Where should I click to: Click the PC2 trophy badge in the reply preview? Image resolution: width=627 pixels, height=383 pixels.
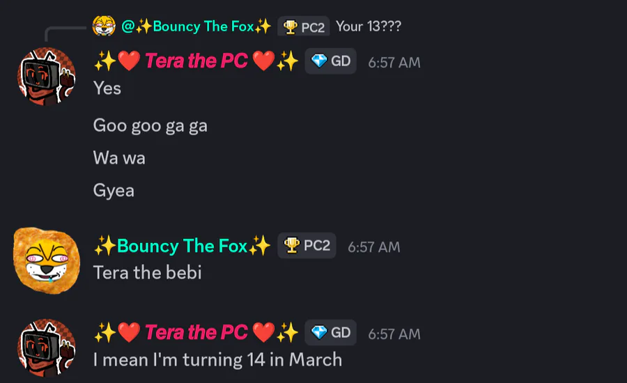click(304, 27)
